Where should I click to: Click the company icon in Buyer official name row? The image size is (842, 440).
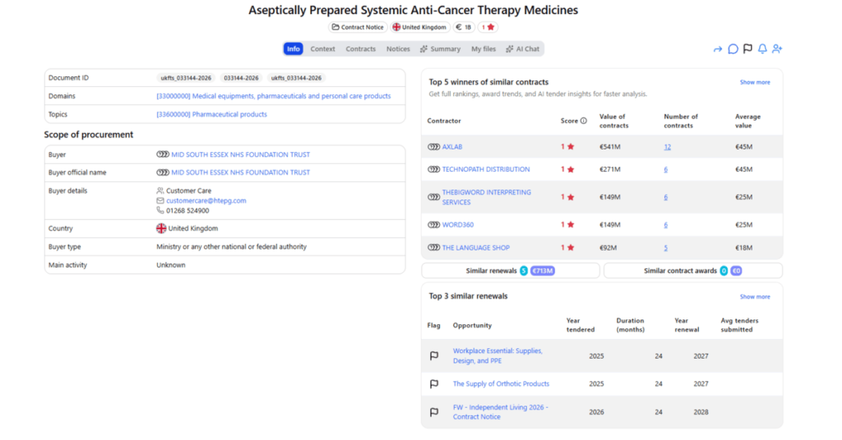coord(163,172)
